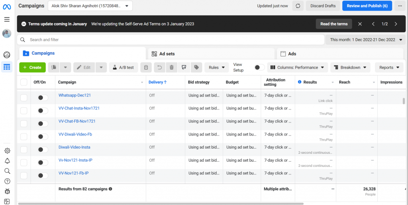Click the export/share icon in toolbar
408x205 pixels.
(184, 68)
